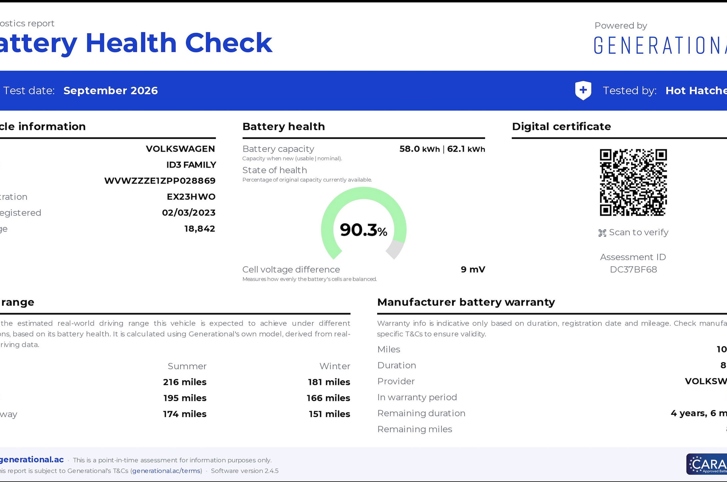
Task: Click the Remaining duration label
Action: coord(421,413)
